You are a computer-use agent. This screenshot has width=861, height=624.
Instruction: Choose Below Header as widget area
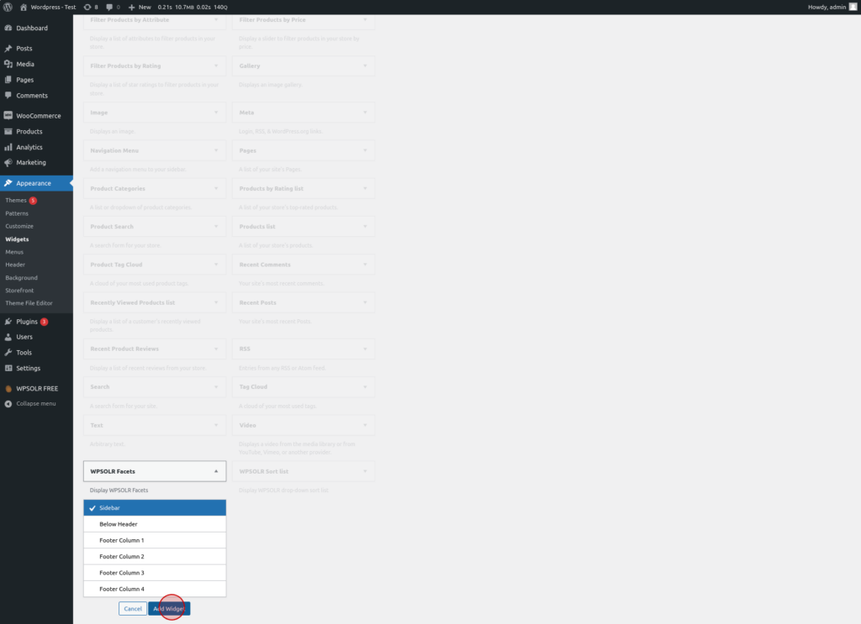155,524
